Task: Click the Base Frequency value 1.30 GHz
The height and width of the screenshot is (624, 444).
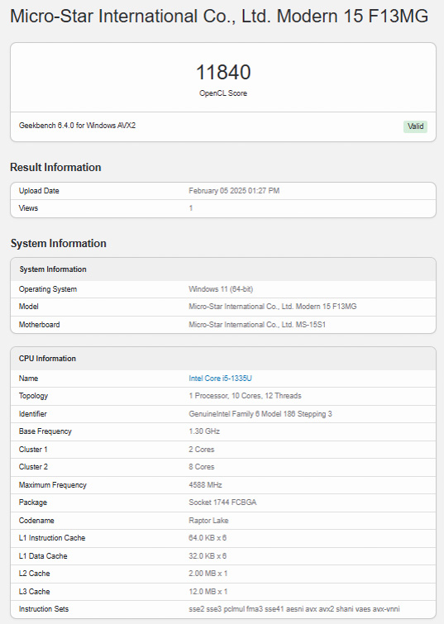Action: (204, 431)
